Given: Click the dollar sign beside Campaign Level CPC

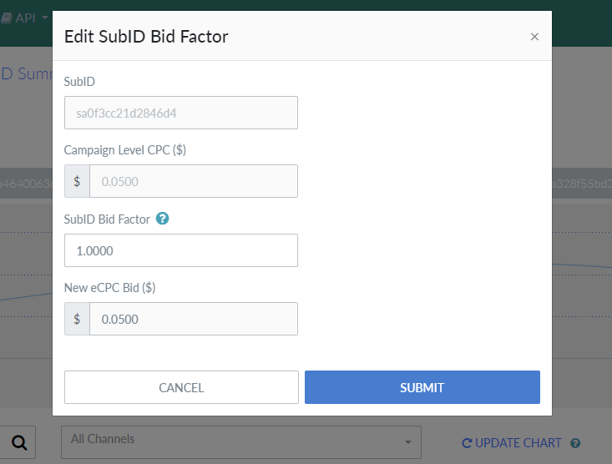Looking at the screenshot, I should coord(77,181).
